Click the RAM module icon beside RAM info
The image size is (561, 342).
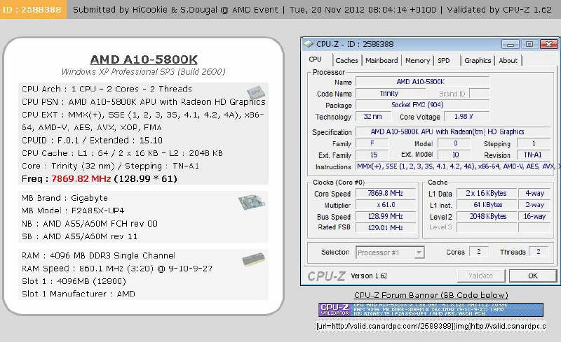[x=253, y=259]
